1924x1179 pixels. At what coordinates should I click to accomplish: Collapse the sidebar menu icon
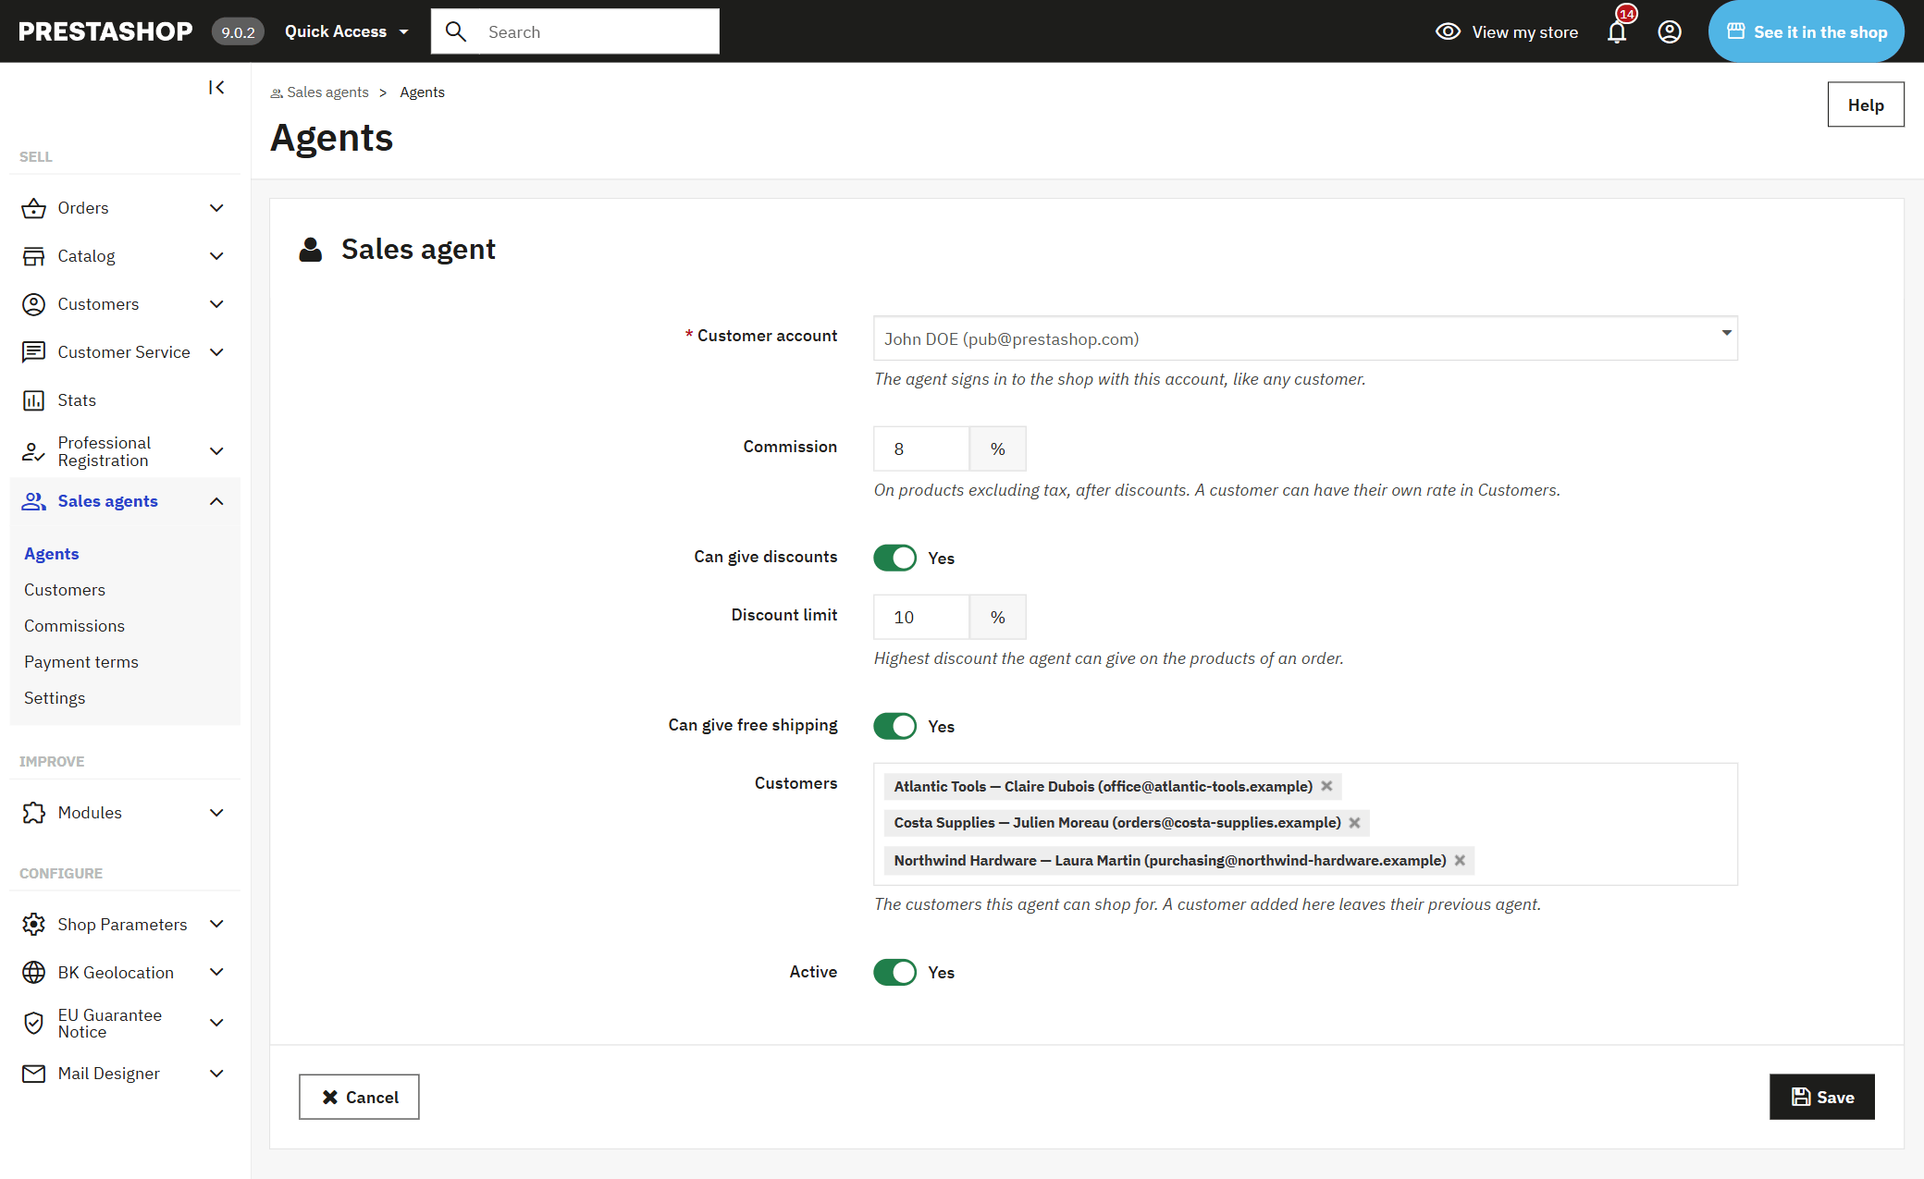click(216, 87)
